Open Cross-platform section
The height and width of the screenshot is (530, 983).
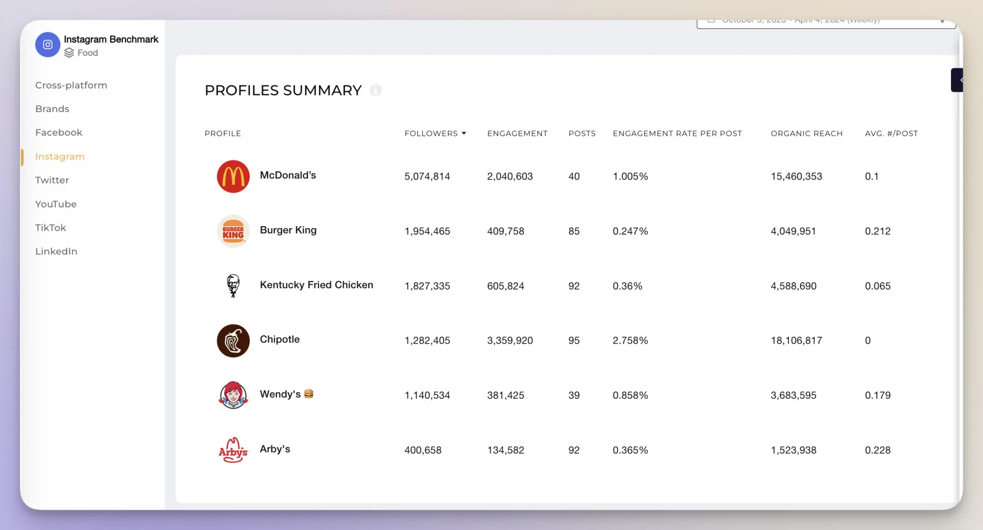[71, 85]
